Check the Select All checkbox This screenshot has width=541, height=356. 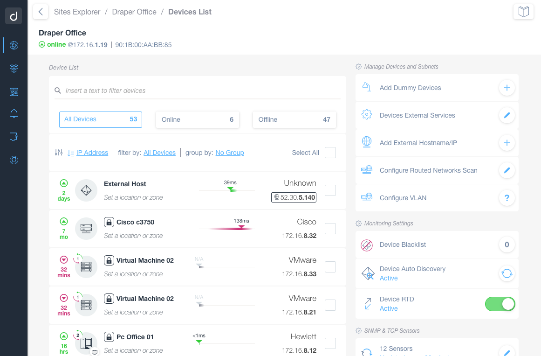[x=330, y=153]
